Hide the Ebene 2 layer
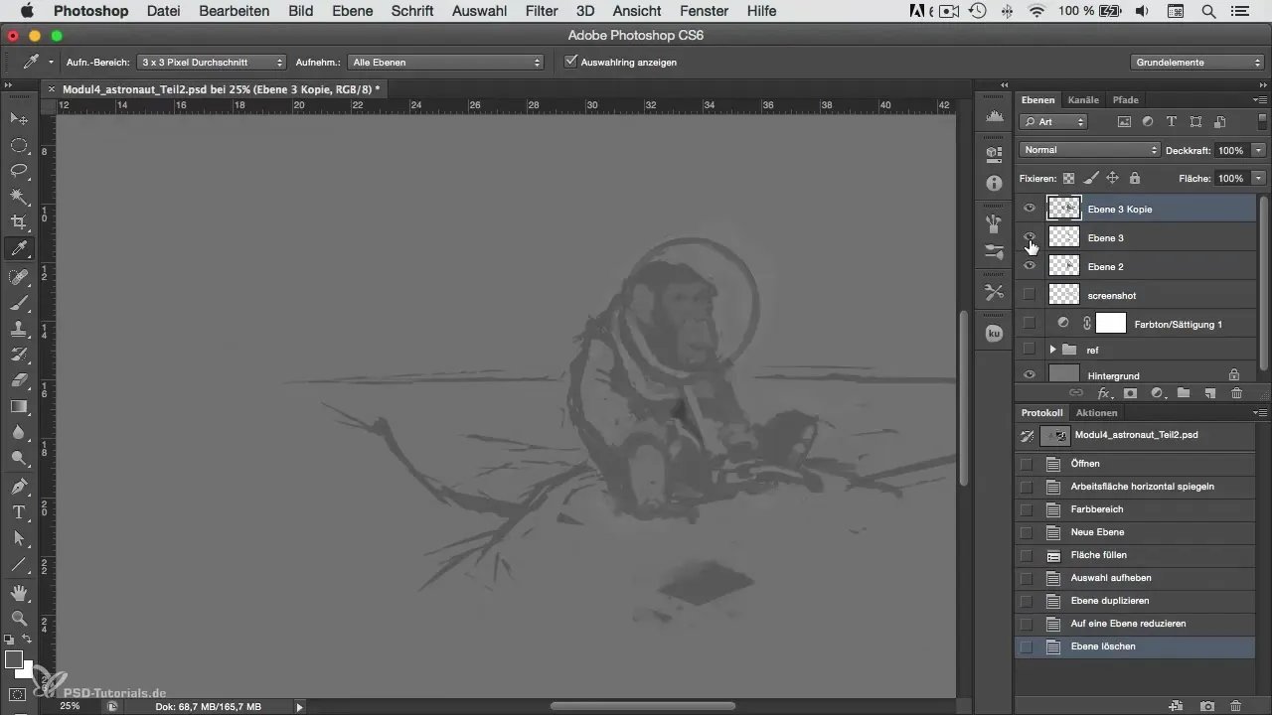Image resolution: width=1272 pixels, height=715 pixels. pos(1030,266)
